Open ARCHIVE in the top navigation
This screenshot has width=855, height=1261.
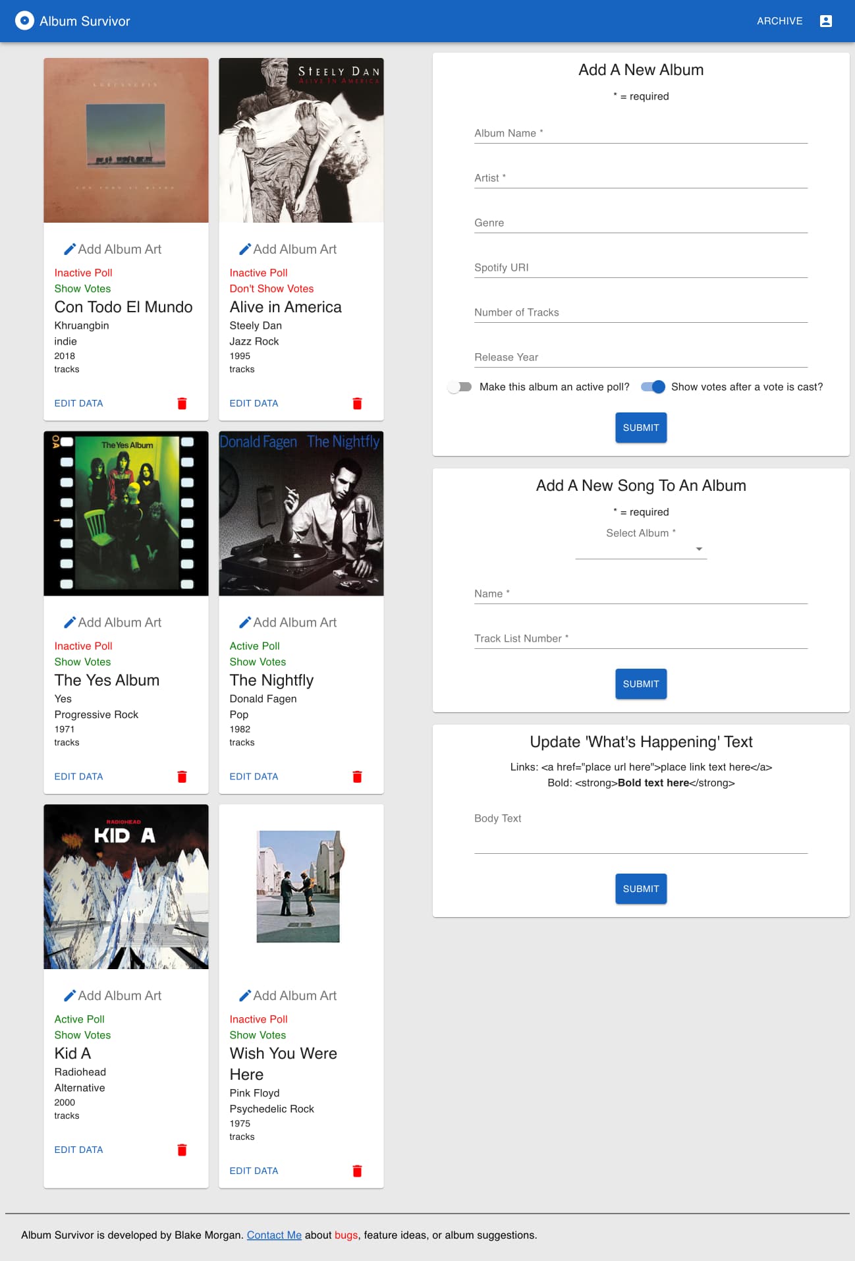[779, 21]
